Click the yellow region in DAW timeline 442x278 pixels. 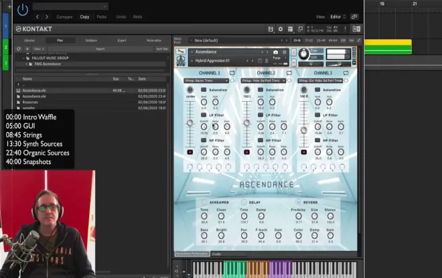tap(388, 43)
